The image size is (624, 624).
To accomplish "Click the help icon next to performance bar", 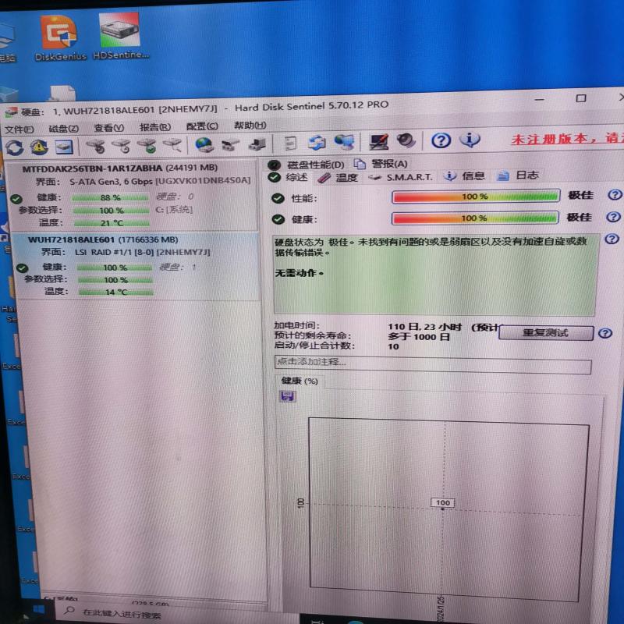I will 615,194.
